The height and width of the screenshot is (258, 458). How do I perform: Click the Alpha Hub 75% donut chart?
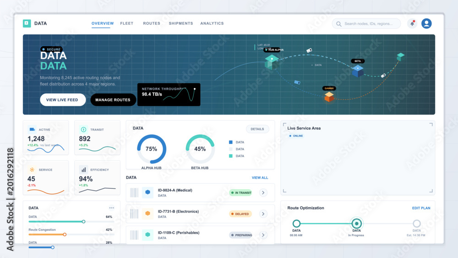(x=152, y=149)
